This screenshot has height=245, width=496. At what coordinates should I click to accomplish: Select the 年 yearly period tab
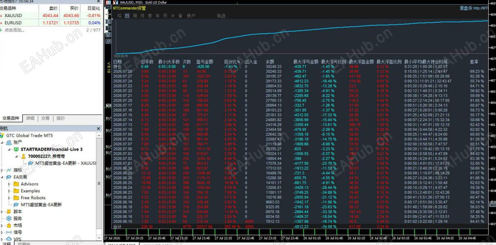[x=157, y=16]
